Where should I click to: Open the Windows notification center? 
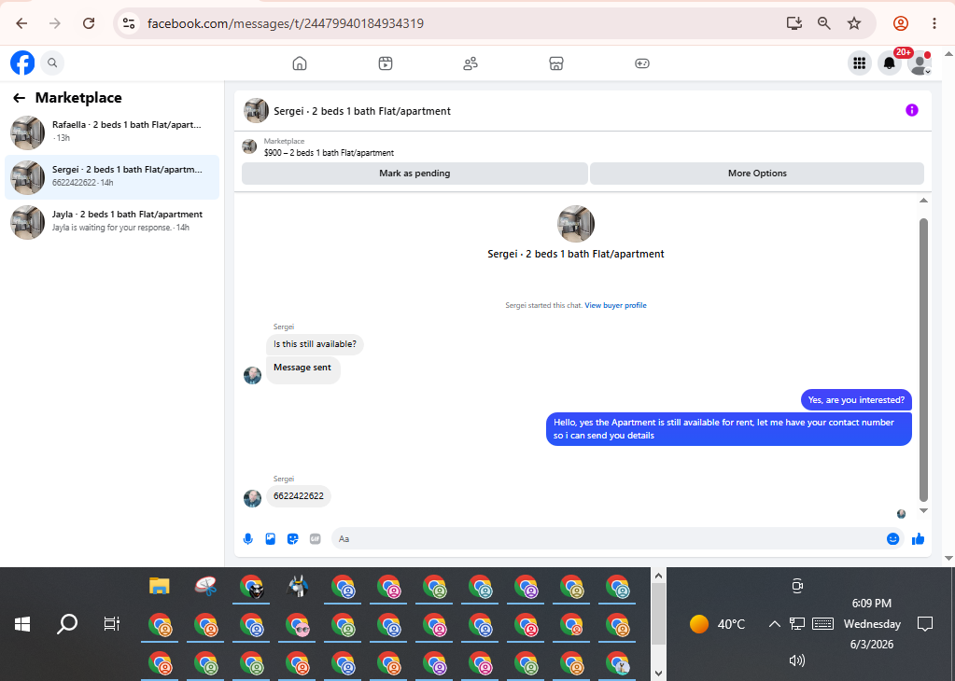pos(925,624)
